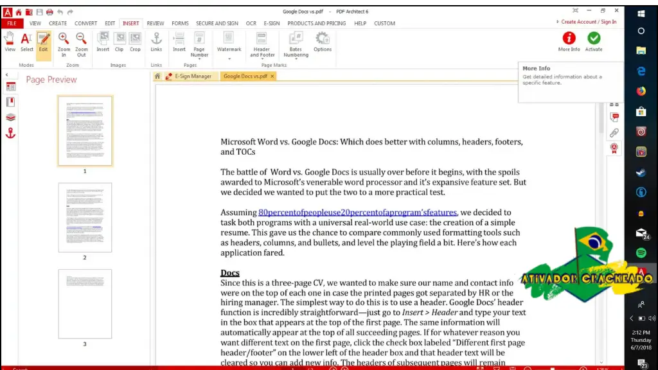Open the CUSTOM ribbon tab

pos(384,24)
